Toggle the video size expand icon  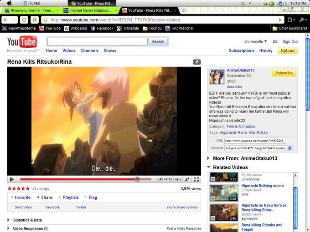[x=187, y=179]
